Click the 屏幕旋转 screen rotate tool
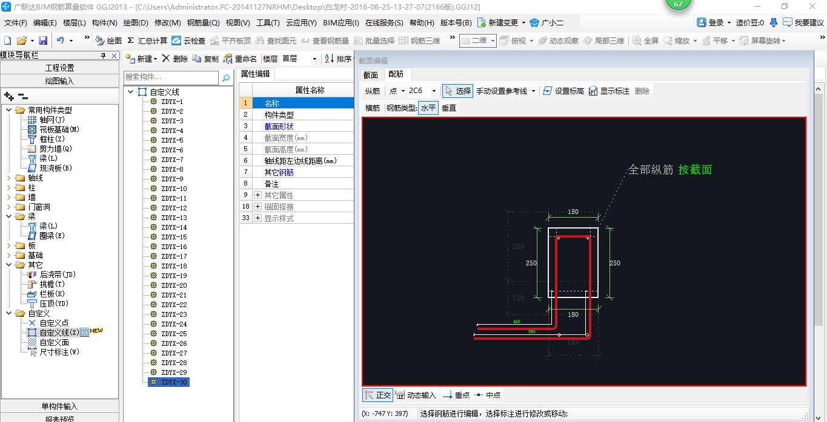827x422 pixels. [761, 41]
